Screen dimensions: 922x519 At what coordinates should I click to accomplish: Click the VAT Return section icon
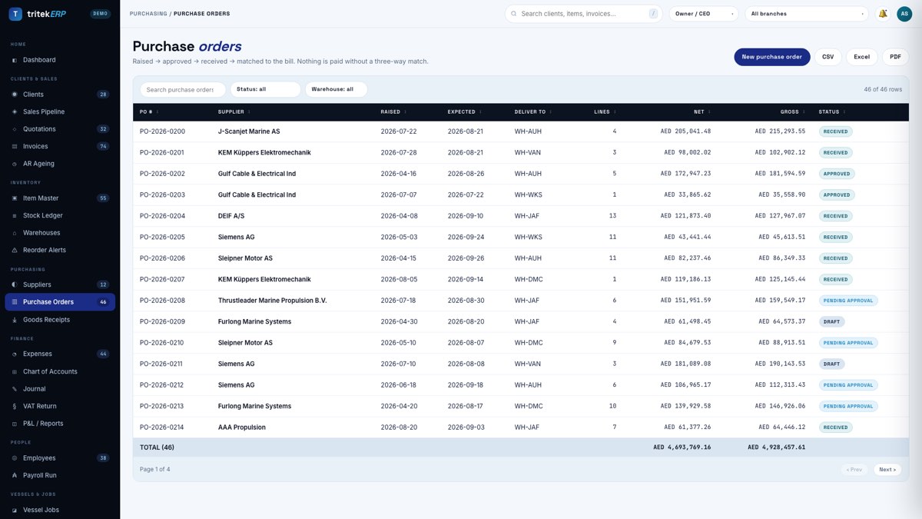tap(15, 406)
